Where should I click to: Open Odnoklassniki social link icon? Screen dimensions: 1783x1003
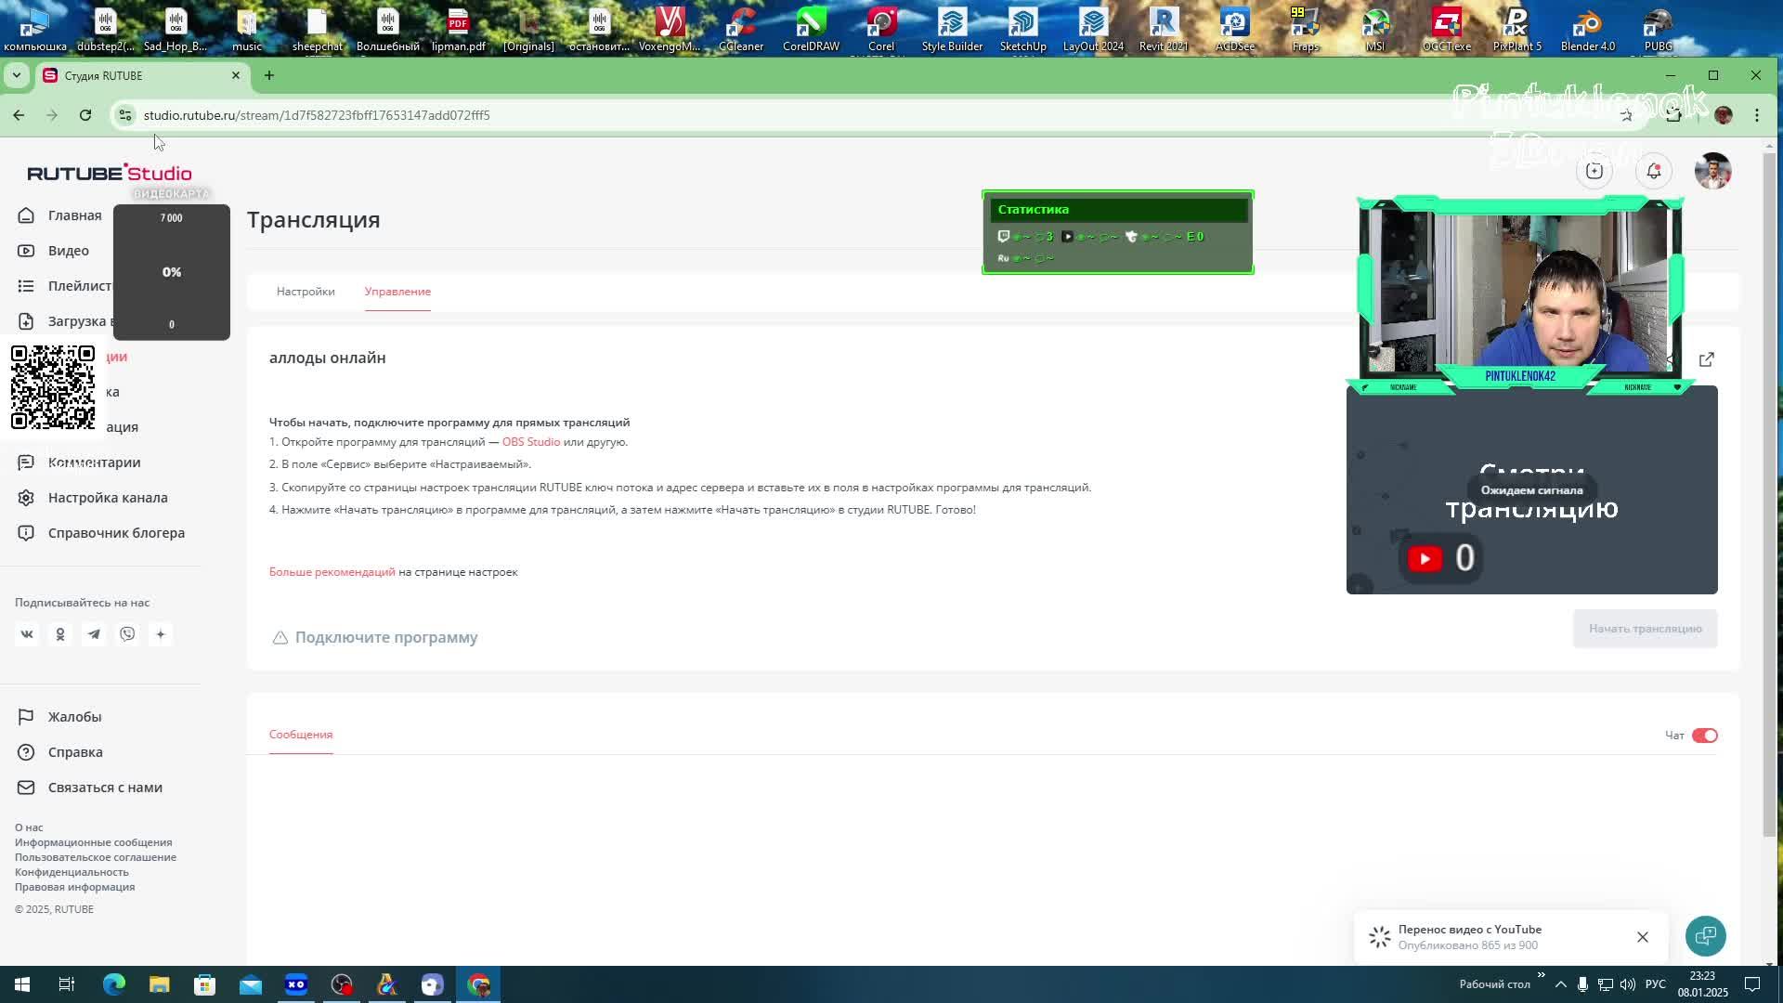(x=60, y=634)
